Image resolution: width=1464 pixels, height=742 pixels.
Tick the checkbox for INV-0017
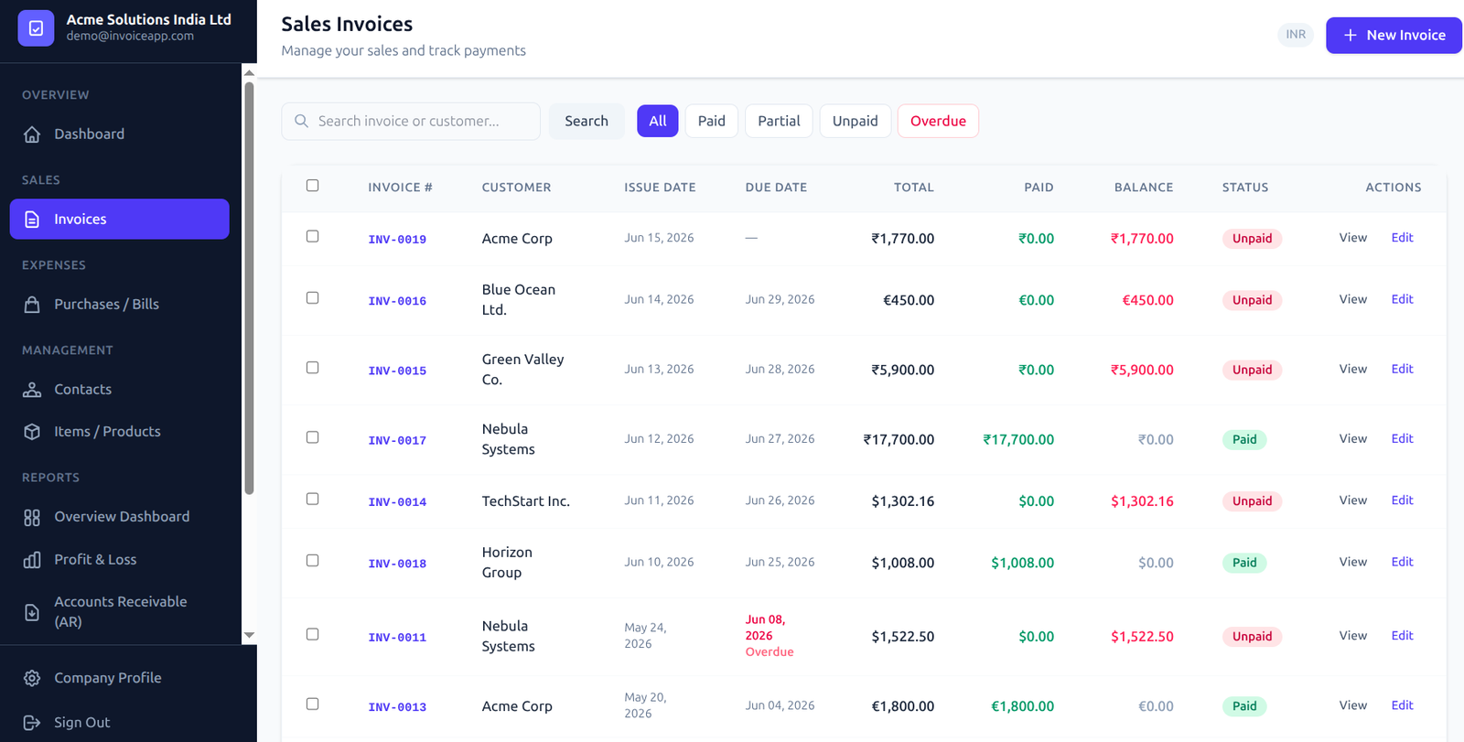(313, 437)
